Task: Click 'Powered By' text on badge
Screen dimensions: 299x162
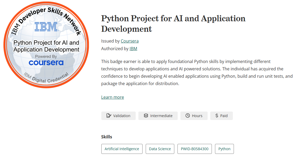Action: 46,56
